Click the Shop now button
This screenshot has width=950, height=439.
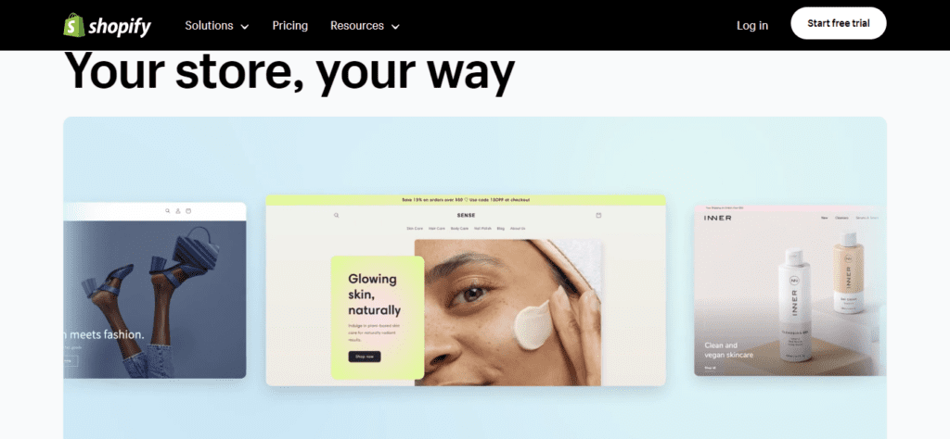pos(364,357)
